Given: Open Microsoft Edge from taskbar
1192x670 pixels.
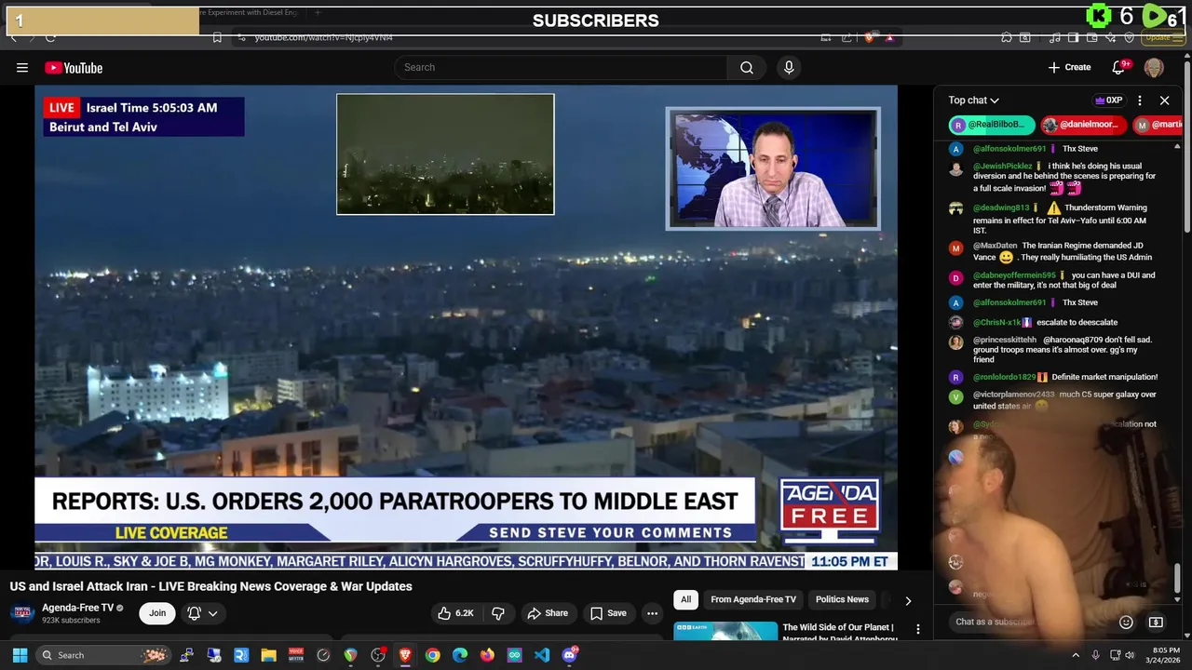Looking at the screenshot, I should pyautogui.click(x=460, y=655).
